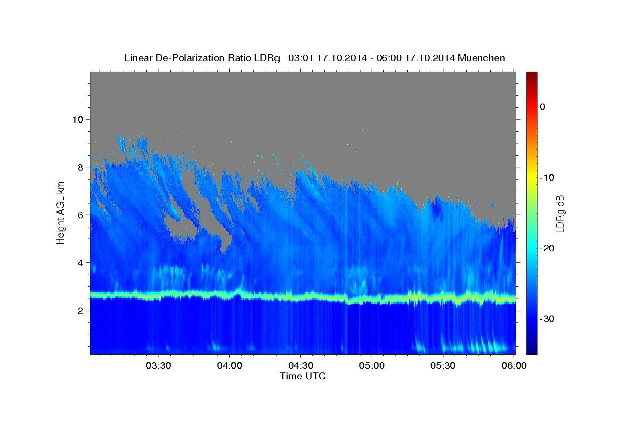Click the station name "Muenchen" in title

(x=481, y=58)
